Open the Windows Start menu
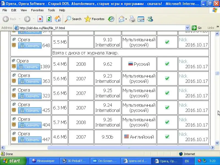This screenshot has height=165, width=220. click(13, 161)
